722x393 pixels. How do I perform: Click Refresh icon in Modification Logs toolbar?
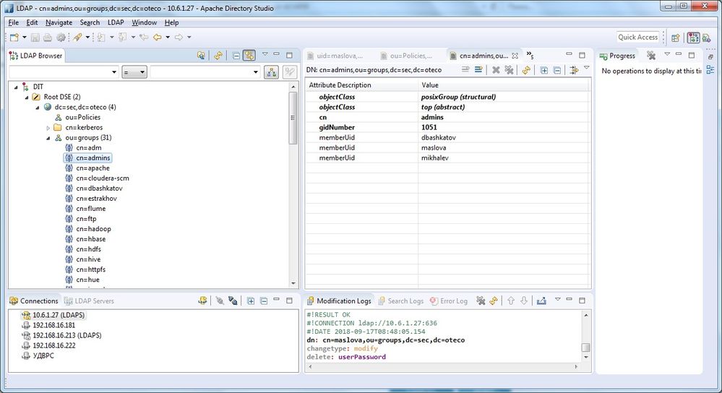point(494,301)
